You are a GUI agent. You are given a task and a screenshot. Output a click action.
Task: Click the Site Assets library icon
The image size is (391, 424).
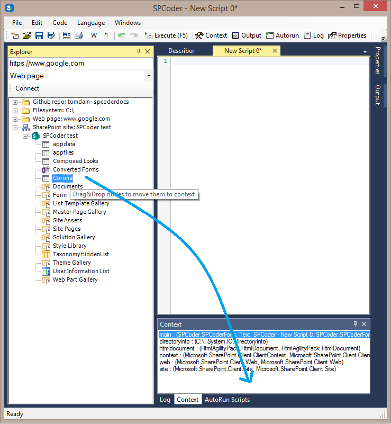pos(46,220)
